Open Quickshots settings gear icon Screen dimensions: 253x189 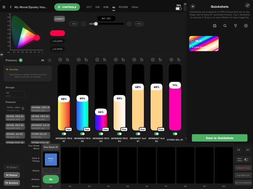tap(246, 26)
